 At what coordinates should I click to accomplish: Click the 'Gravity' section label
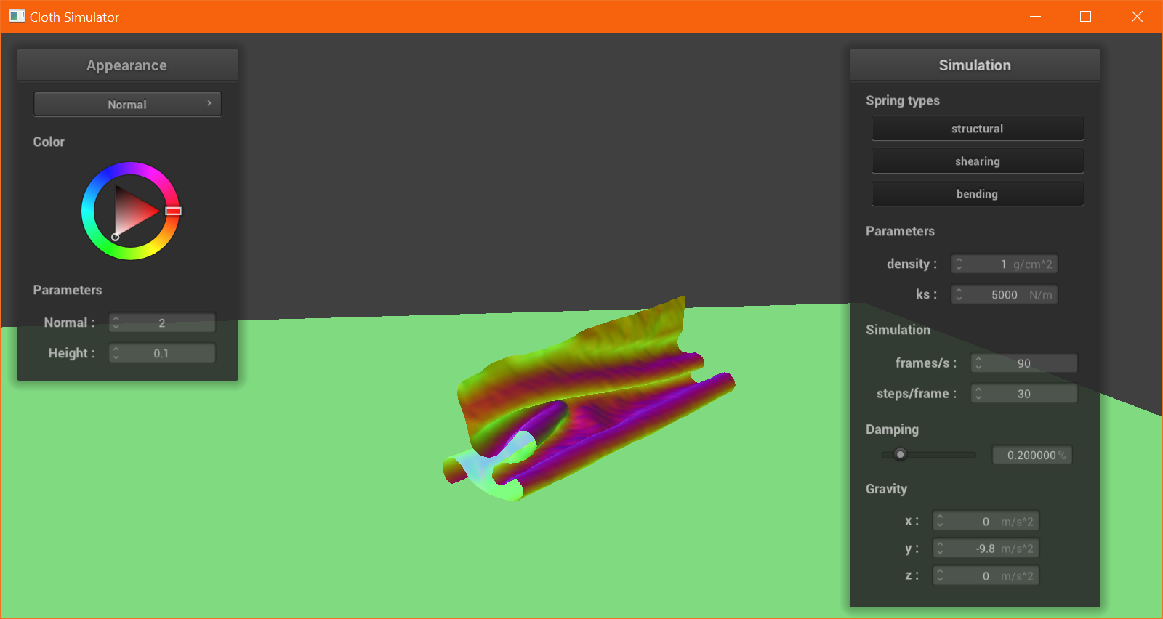[886, 489]
